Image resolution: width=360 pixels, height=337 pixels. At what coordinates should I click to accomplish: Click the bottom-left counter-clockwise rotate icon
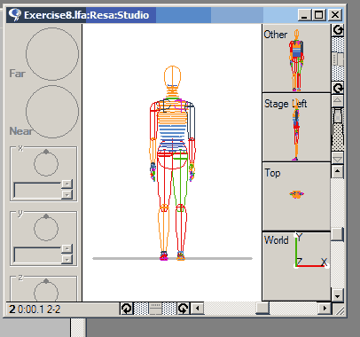pos(127,309)
